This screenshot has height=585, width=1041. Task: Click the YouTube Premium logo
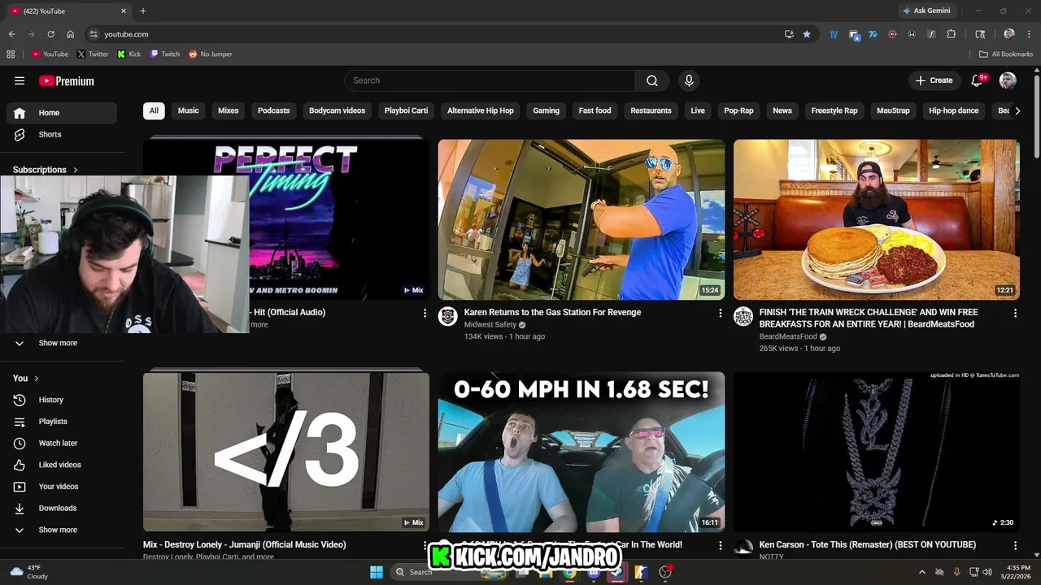pyautogui.click(x=67, y=80)
